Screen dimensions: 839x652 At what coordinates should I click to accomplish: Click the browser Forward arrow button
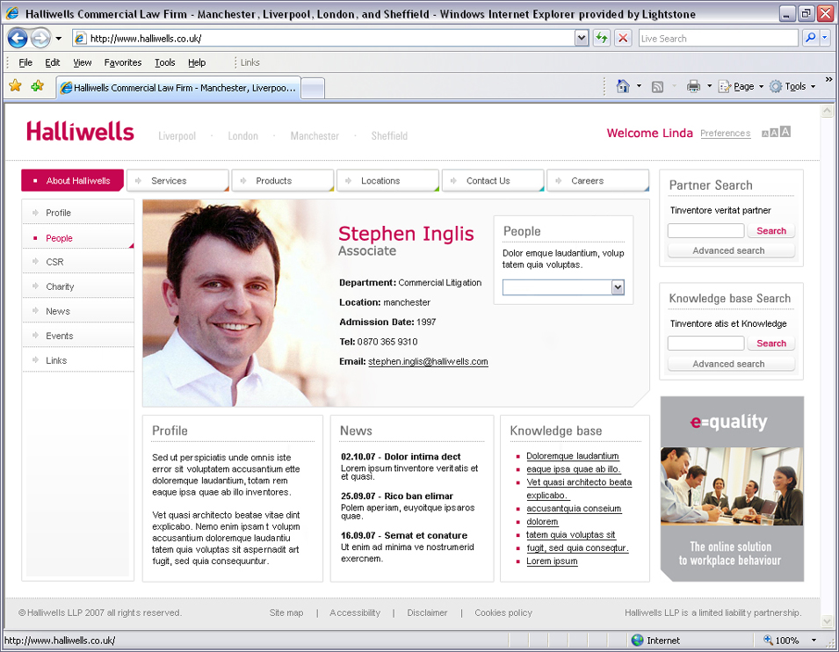(x=40, y=38)
